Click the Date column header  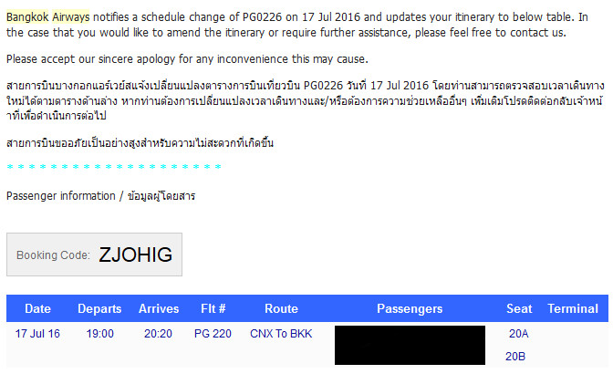pyautogui.click(x=38, y=308)
